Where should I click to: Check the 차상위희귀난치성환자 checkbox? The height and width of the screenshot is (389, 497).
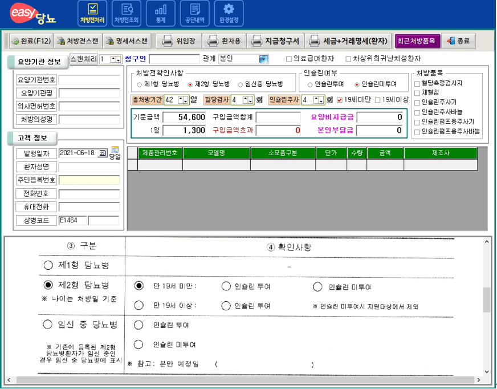click(x=348, y=59)
